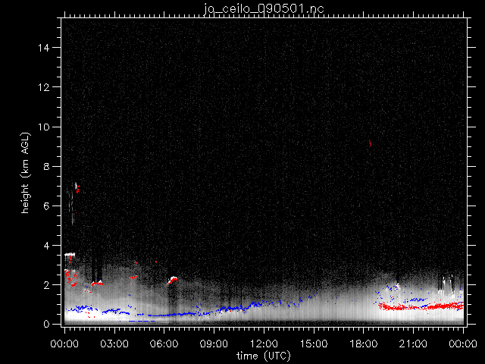Select the 09:00 time tick label
Viewport: 485px width, 364px height.
(214, 344)
